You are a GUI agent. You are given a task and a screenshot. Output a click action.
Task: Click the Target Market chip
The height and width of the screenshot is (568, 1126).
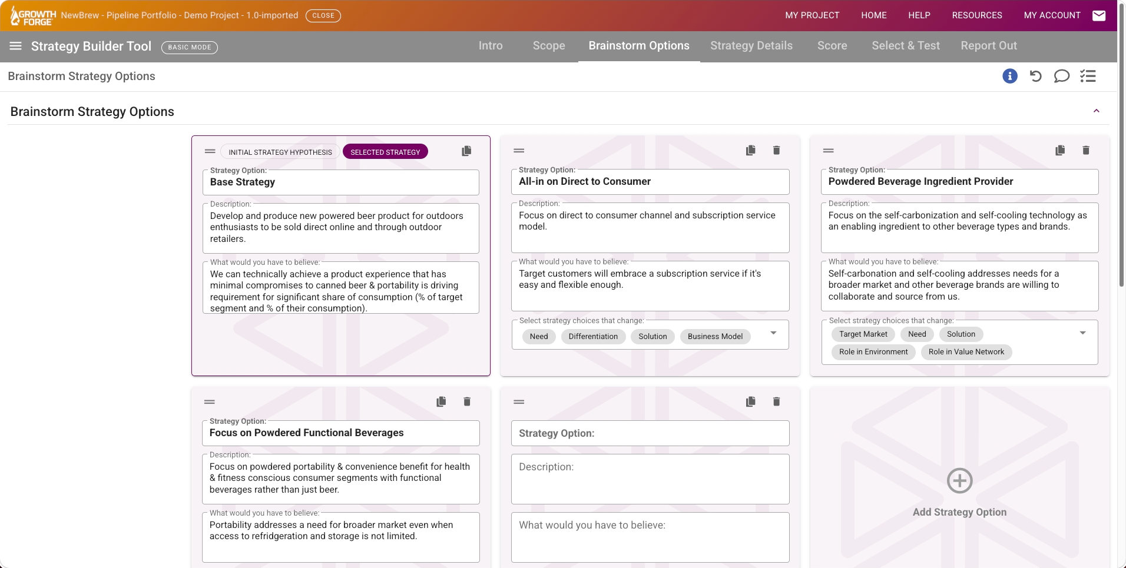(863, 334)
